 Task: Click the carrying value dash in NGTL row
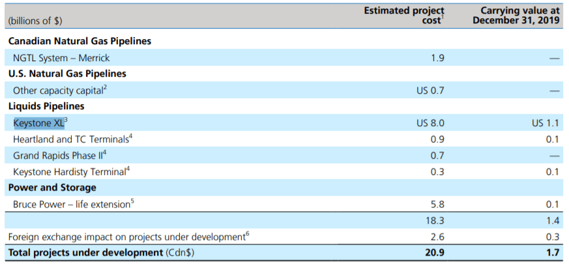[x=555, y=59]
